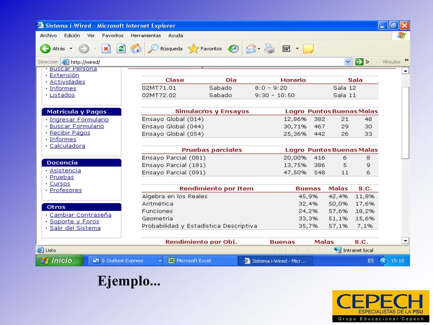Open the Favoritos star toolbar button
The width and height of the screenshot is (433, 325).
[205, 49]
